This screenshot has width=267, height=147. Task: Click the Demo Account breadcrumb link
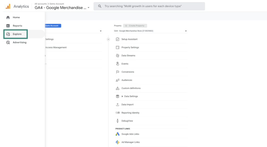57,4
